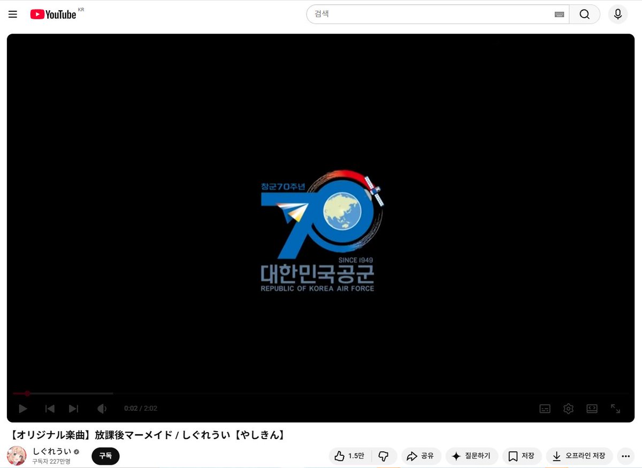Open the more actions ellipsis menu

click(x=625, y=456)
